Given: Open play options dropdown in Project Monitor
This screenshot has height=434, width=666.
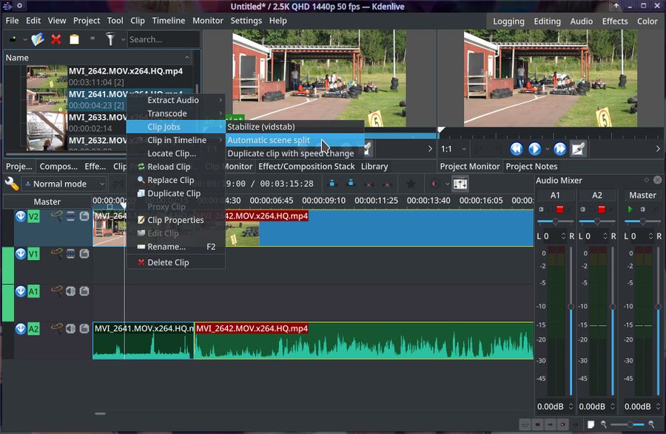Looking at the screenshot, I should click(x=547, y=149).
